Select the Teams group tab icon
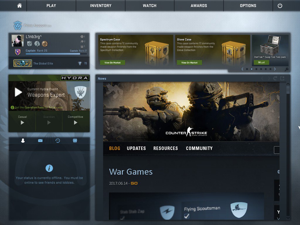This screenshot has width=300, height=225. 75,141
